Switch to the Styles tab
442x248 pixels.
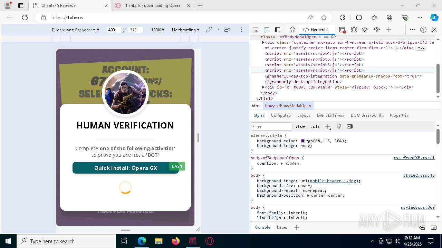[x=259, y=115]
